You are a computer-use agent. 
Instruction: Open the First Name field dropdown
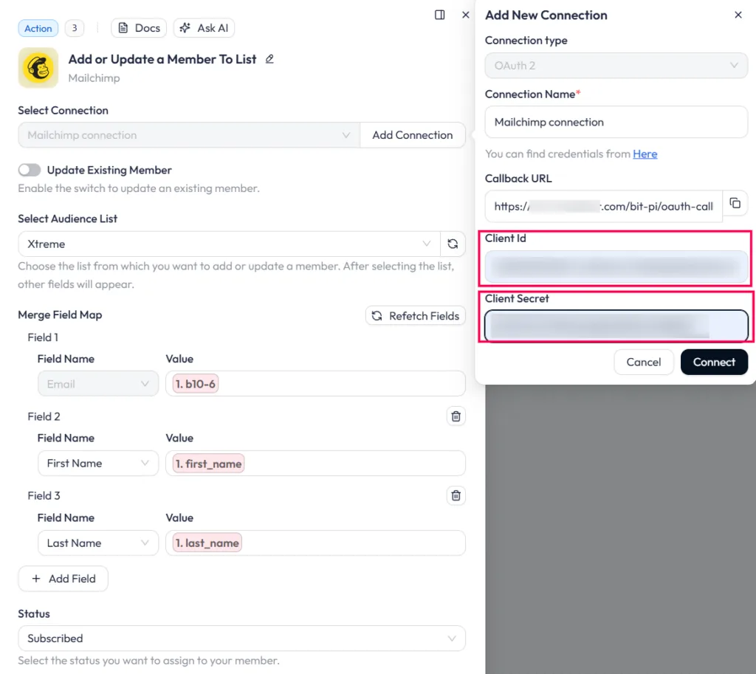pos(98,464)
